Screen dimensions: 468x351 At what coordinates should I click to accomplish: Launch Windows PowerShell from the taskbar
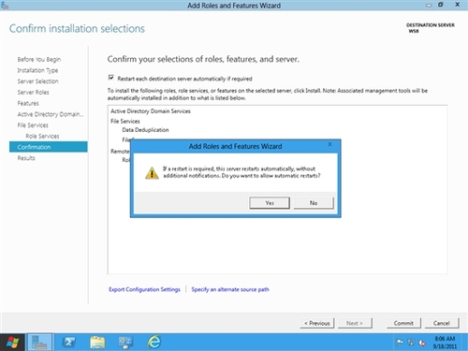(69, 343)
